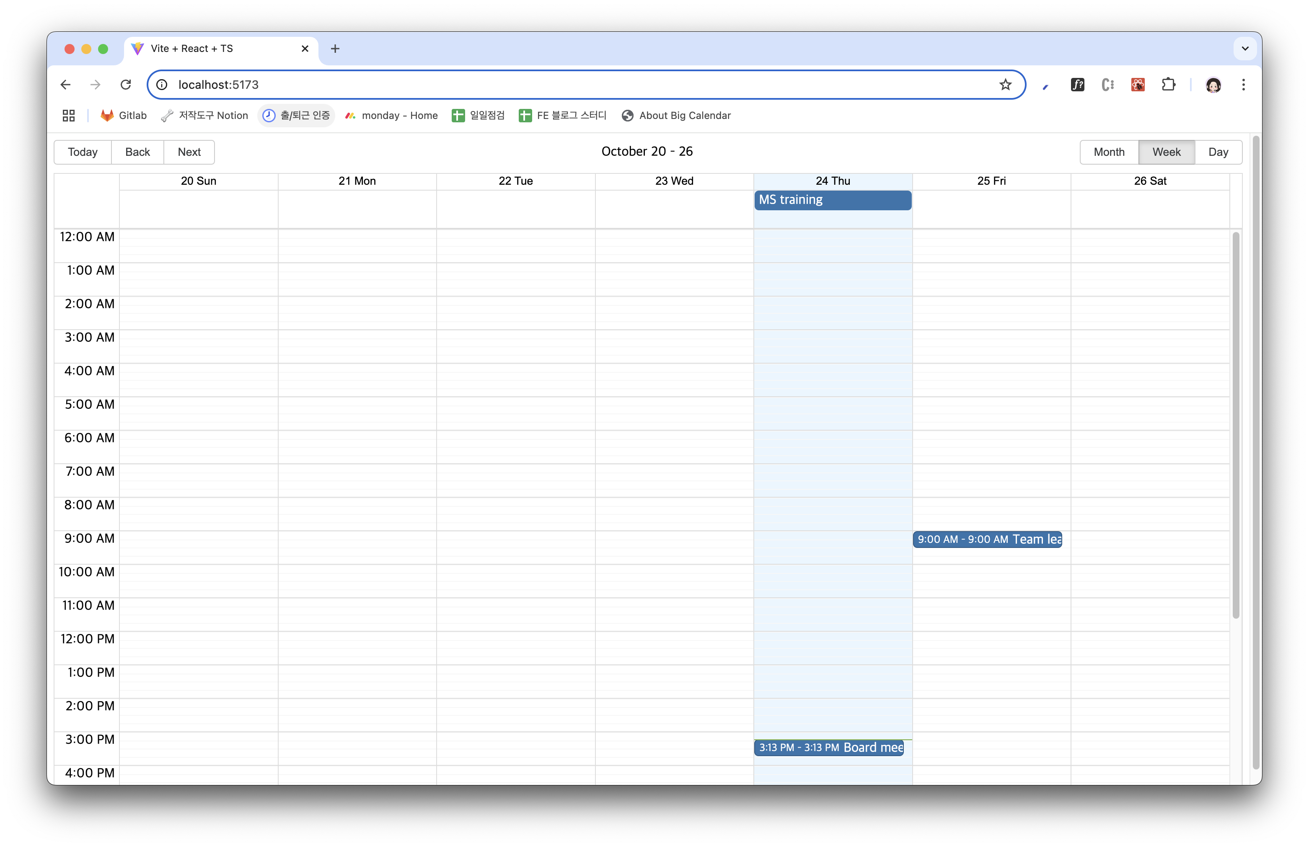
Task: Click the browser back arrow icon
Action: point(65,85)
